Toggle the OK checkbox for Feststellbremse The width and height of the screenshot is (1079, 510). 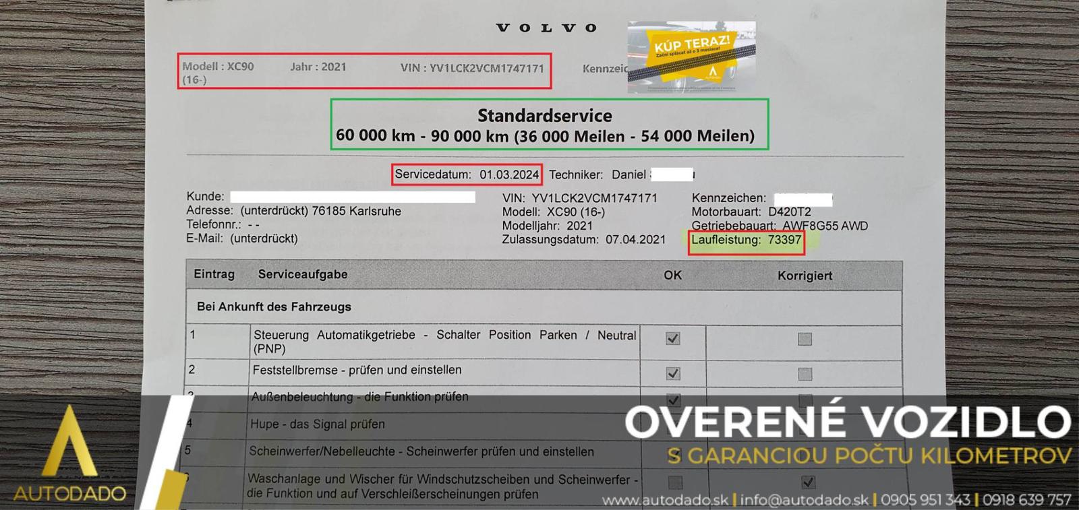coord(672,373)
